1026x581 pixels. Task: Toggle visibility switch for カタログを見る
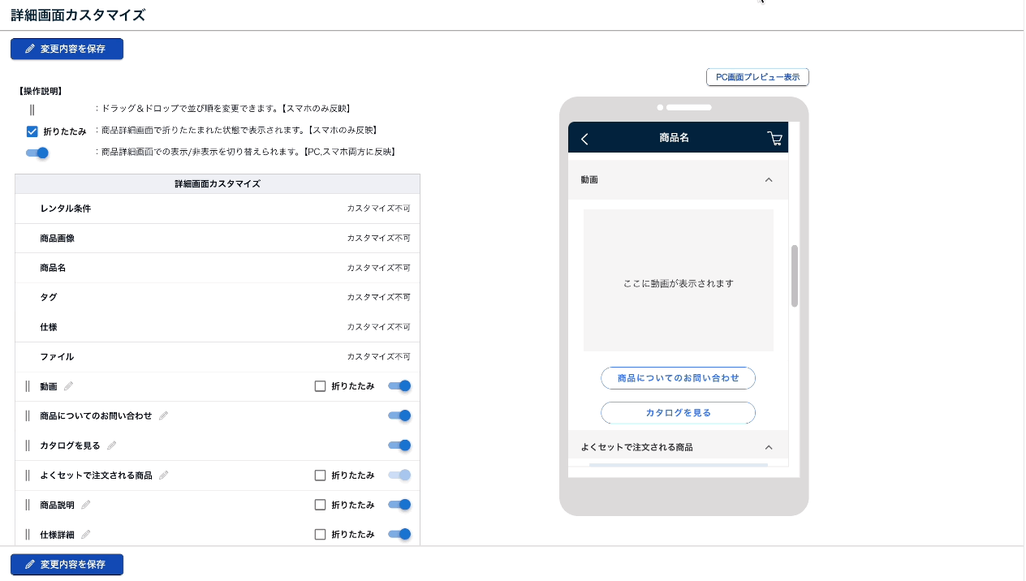399,445
